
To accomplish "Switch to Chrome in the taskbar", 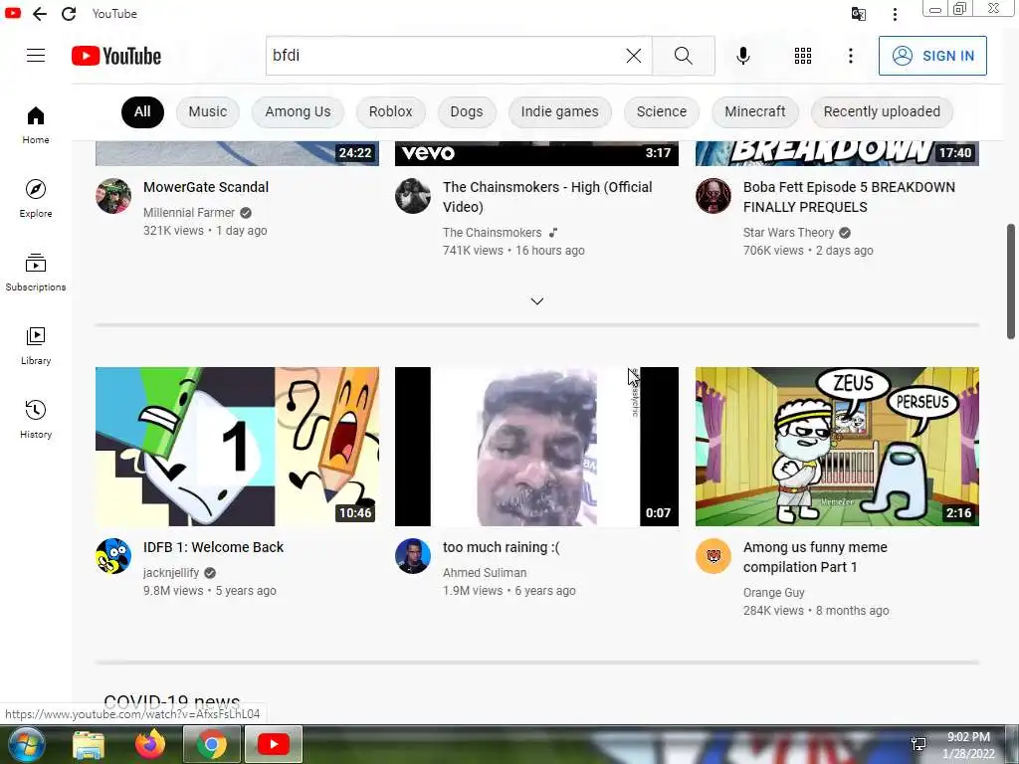I will point(212,744).
